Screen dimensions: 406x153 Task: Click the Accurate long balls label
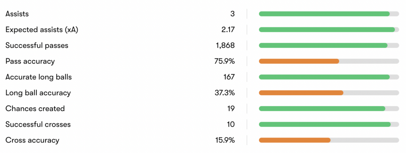click(x=38, y=77)
